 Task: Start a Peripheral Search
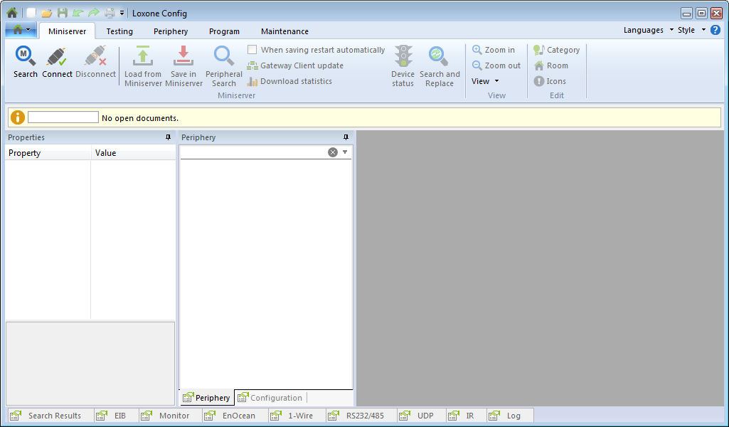(223, 64)
